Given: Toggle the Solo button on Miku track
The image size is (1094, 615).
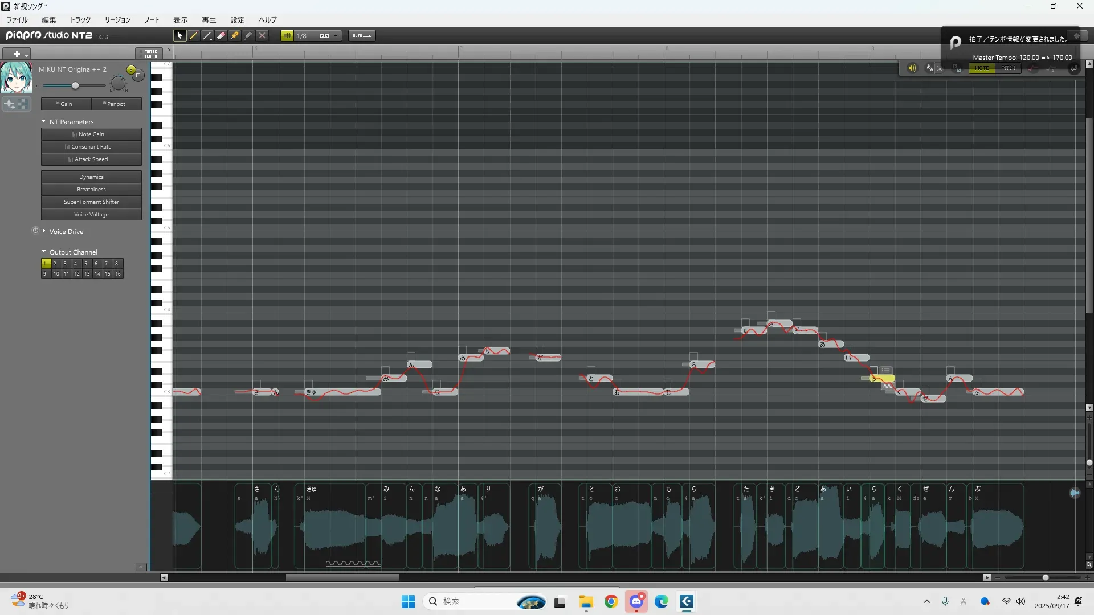Looking at the screenshot, I should coord(131,69).
